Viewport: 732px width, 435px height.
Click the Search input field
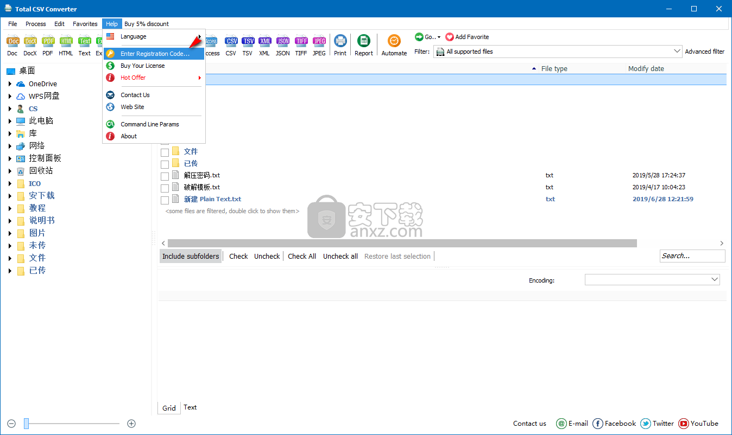tap(692, 256)
